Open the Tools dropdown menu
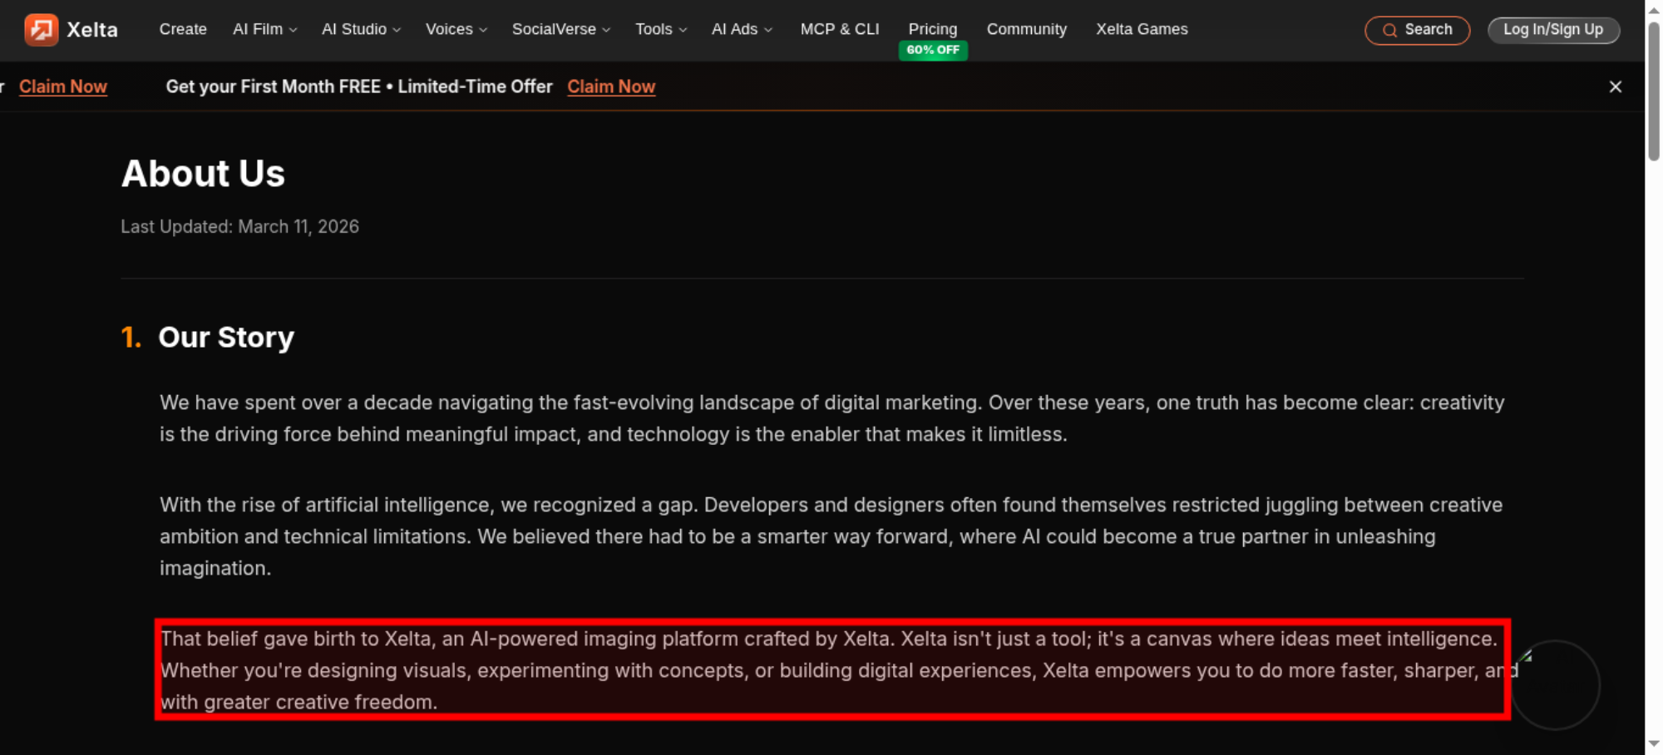The image size is (1663, 755). click(661, 29)
